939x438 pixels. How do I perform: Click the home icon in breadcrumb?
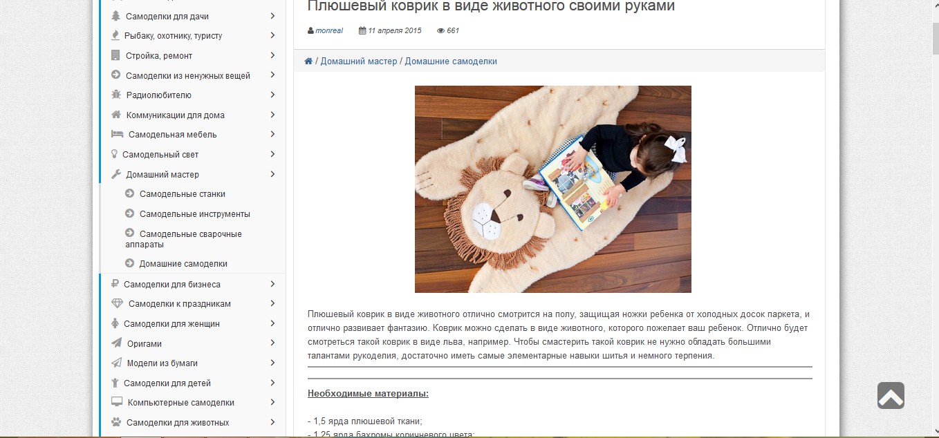click(x=308, y=61)
